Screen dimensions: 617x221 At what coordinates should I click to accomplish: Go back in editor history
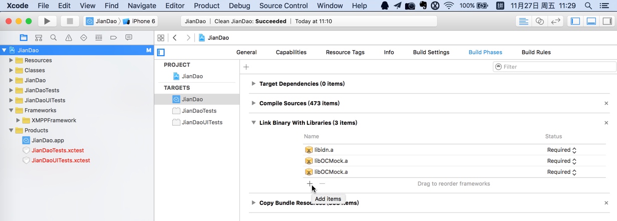point(175,38)
